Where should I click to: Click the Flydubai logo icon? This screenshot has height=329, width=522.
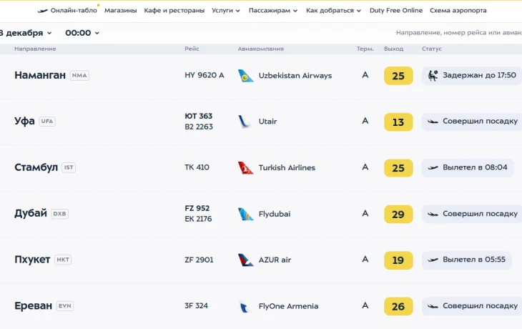click(x=245, y=214)
